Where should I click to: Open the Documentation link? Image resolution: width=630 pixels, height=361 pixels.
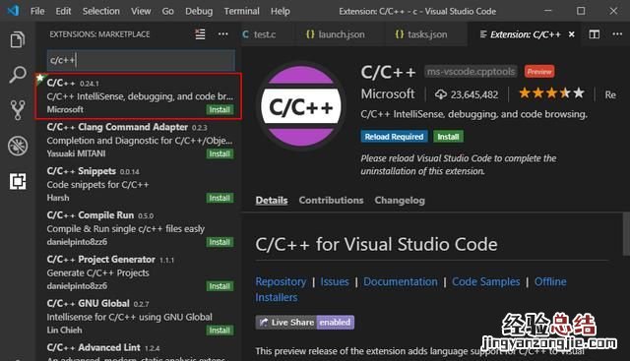pyautogui.click(x=401, y=281)
